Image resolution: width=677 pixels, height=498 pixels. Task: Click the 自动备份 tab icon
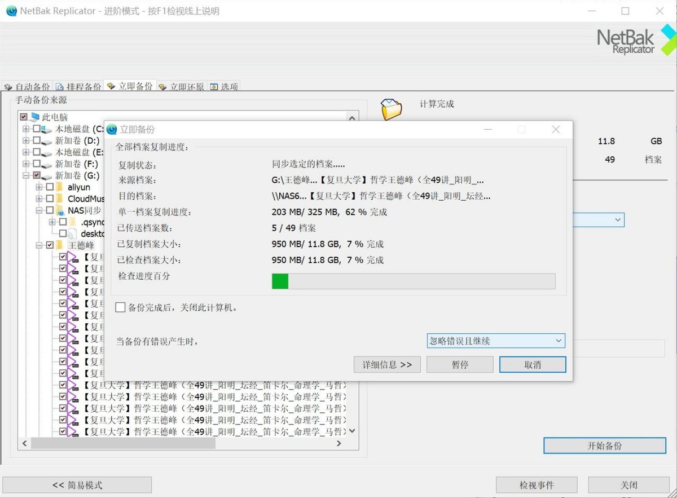click(x=9, y=86)
